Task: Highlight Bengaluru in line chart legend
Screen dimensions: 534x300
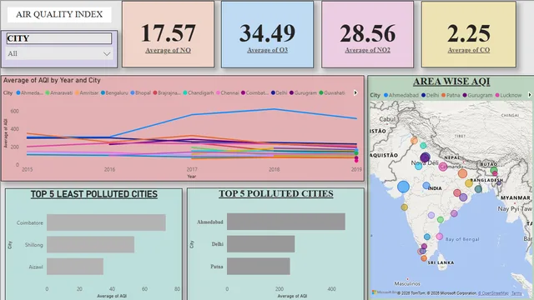Action: (x=114, y=92)
